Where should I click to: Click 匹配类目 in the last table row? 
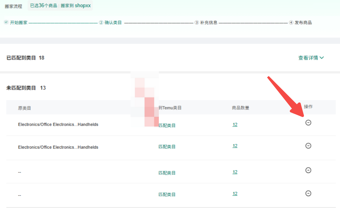[x=167, y=195]
